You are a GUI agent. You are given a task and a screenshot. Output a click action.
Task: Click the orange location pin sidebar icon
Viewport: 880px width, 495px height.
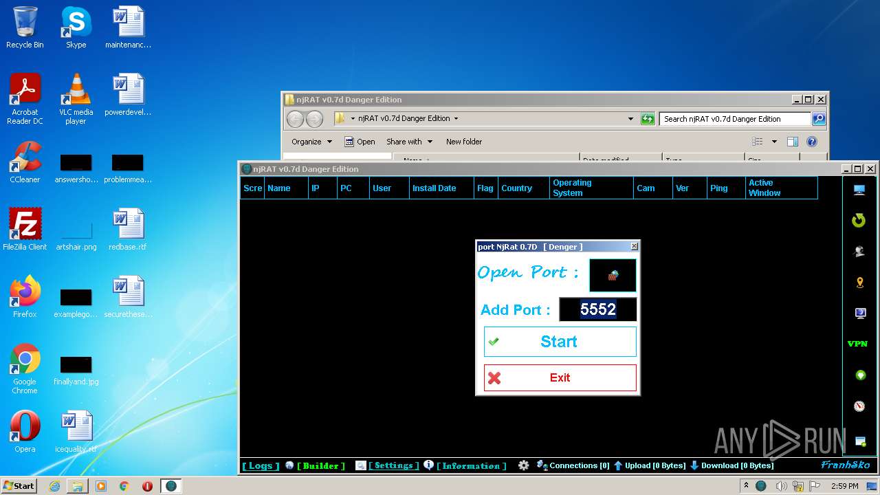click(859, 283)
